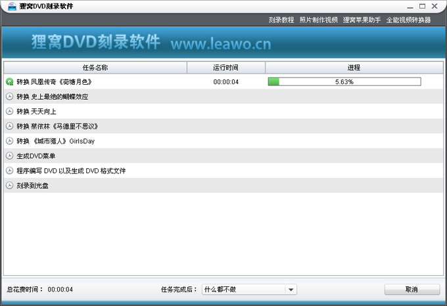Click the 00:00:04 run time in first row
This screenshot has height=306, width=447.
click(225, 82)
